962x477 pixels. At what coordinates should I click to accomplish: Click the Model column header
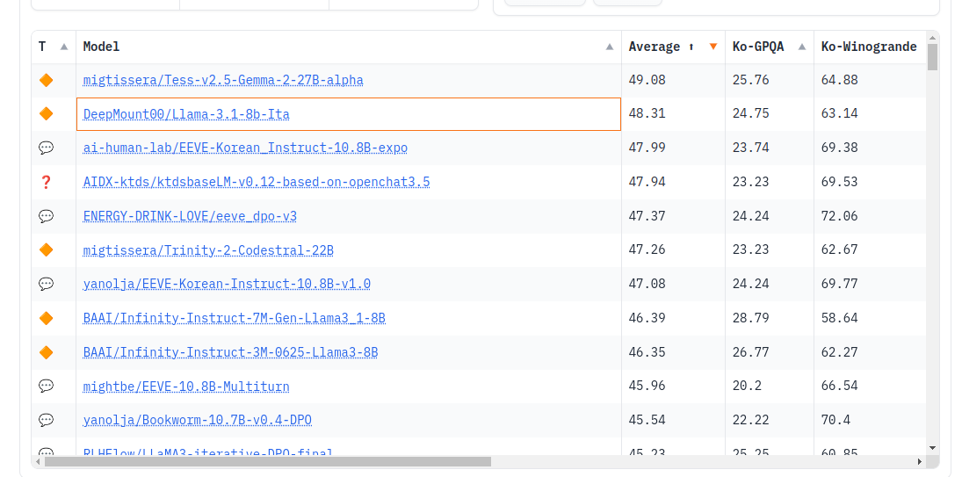[349, 47]
